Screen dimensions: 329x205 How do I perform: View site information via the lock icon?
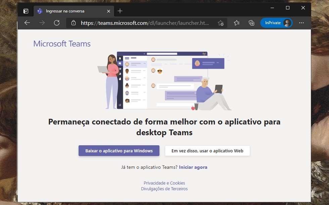coord(74,23)
